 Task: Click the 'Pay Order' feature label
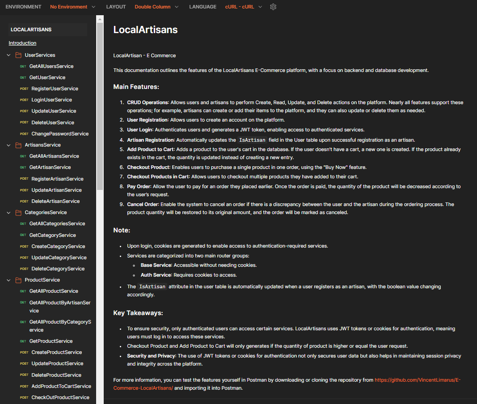139,186
